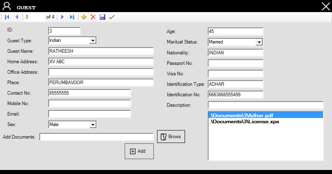Open the Guest Type dropdown
Screen dimensions: 332x174
(93, 40)
